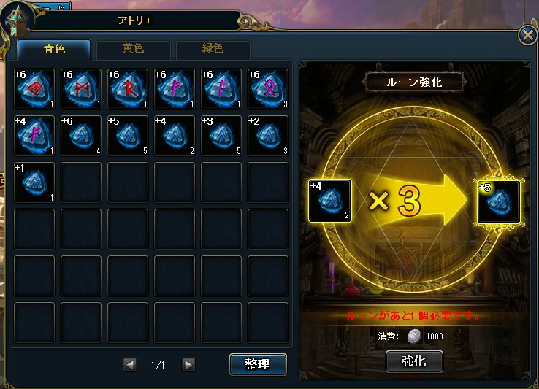Click the +4 source rune slot in enhancer

click(330, 201)
